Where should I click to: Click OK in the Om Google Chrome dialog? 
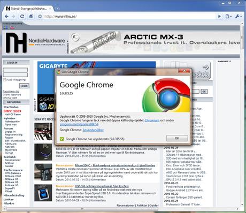click(x=177, y=138)
